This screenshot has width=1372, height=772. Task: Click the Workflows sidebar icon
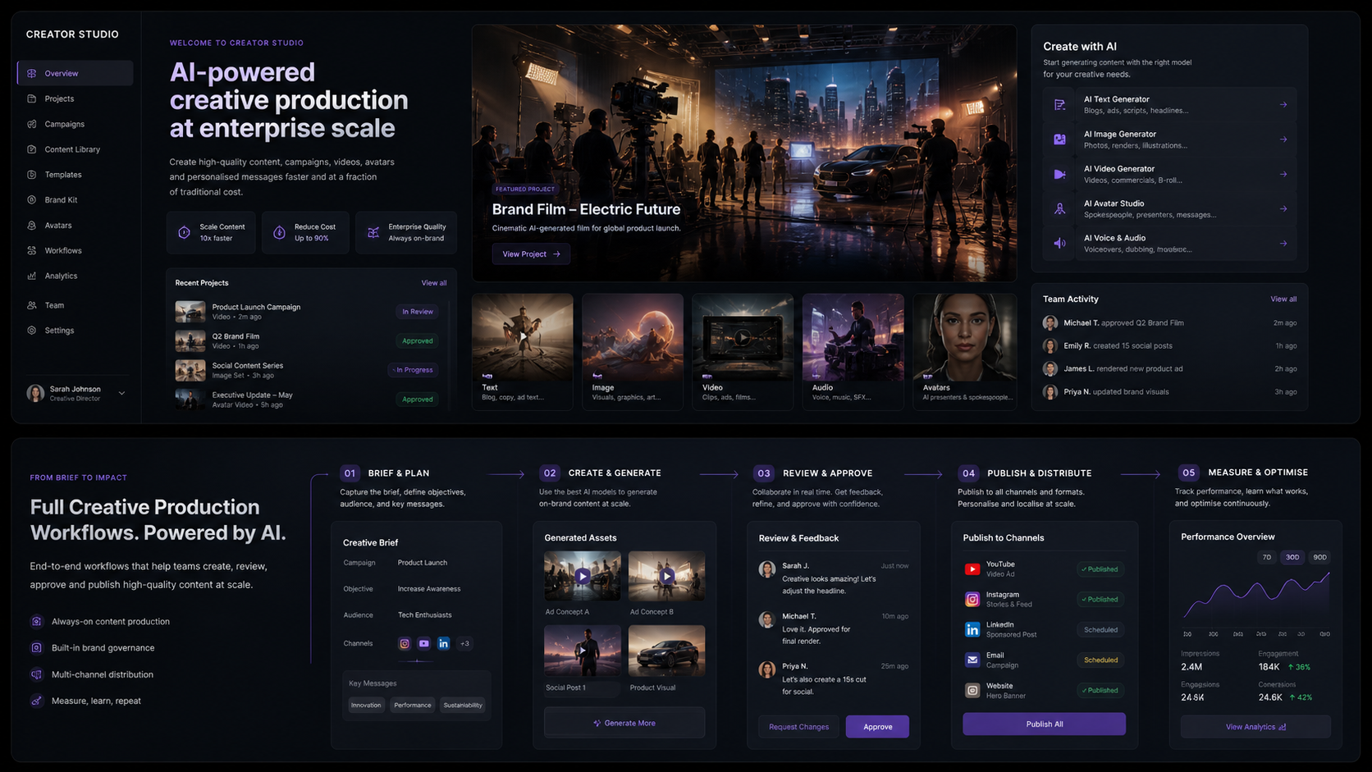[x=31, y=251]
